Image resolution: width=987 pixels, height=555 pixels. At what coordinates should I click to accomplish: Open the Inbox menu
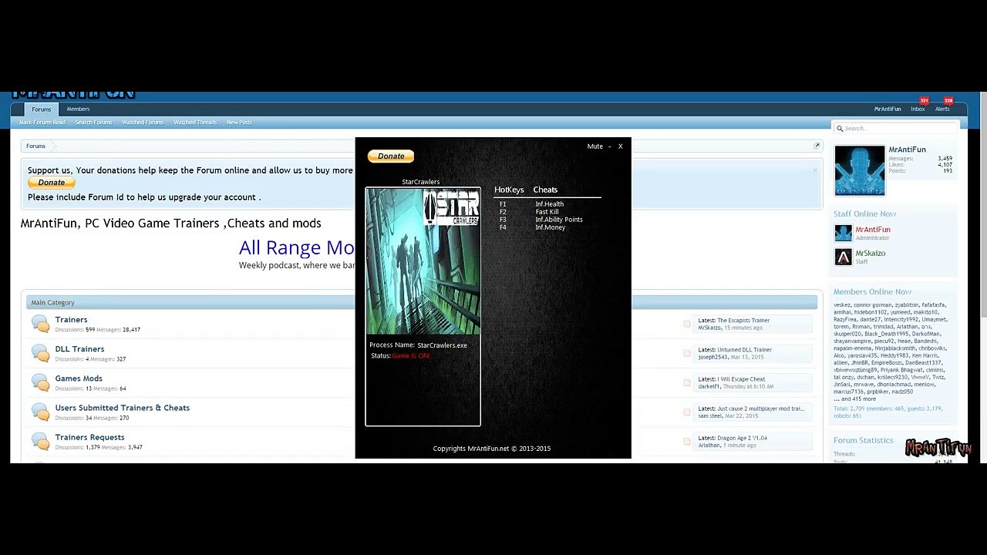pyautogui.click(x=918, y=109)
